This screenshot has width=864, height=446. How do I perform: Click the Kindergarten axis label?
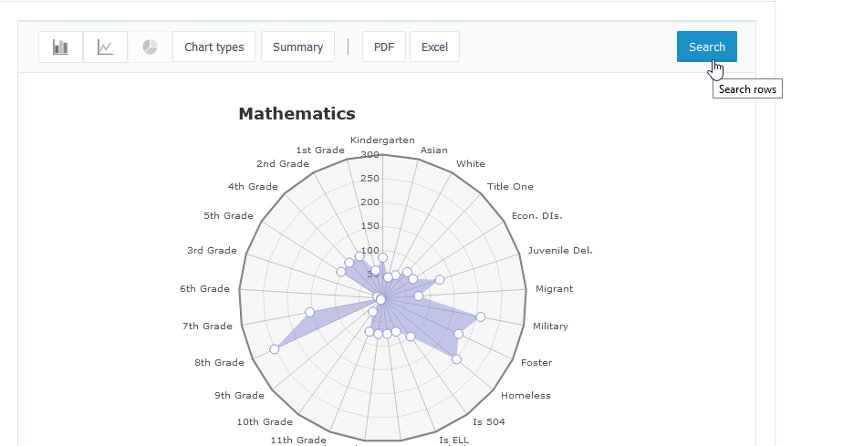382,140
